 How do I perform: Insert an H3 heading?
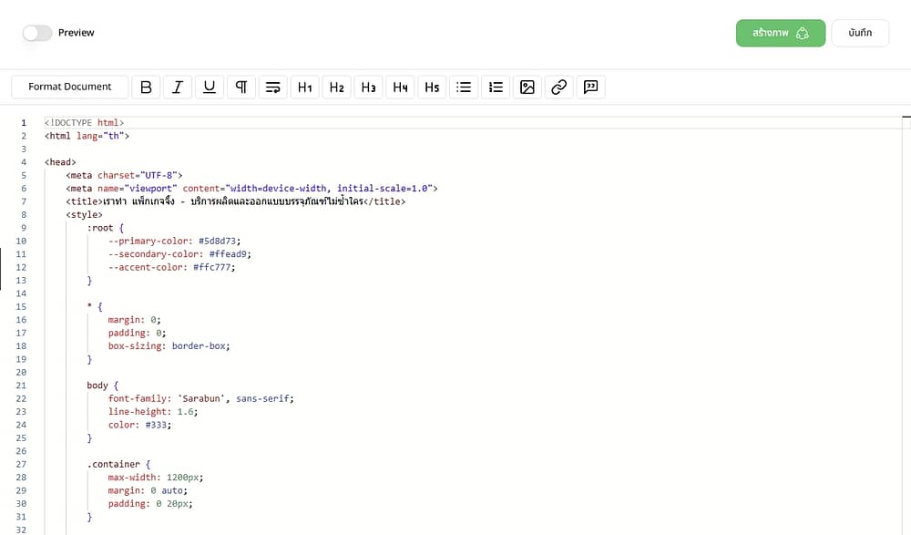click(x=368, y=87)
